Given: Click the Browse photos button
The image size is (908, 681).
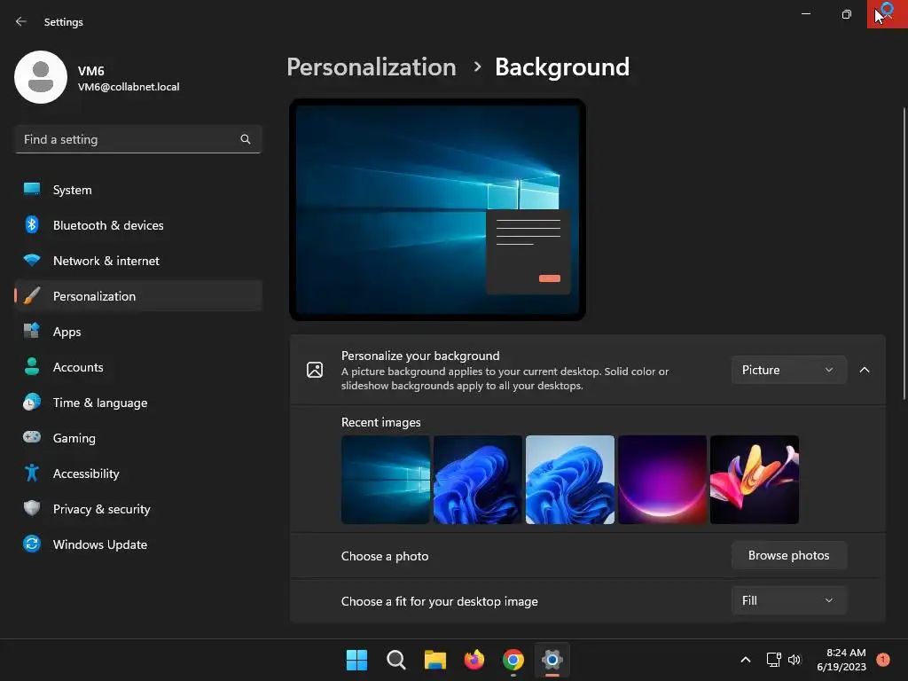Looking at the screenshot, I should point(788,555).
